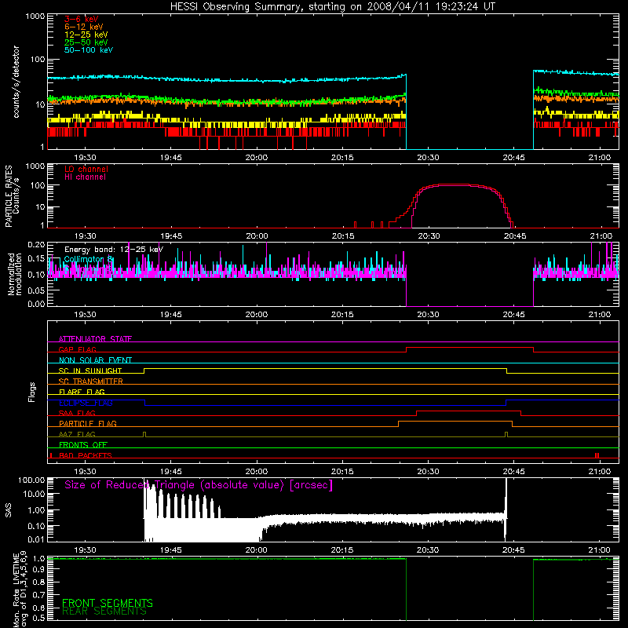Select the LO channel legend label

click(86, 169)
